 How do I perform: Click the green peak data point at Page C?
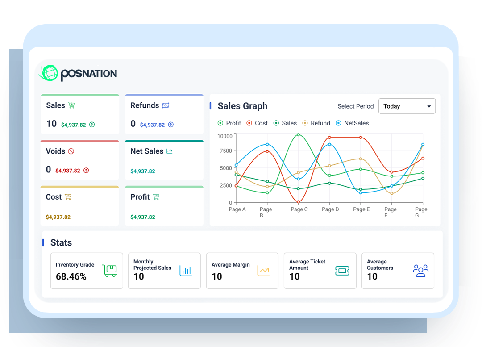(299, 135)
